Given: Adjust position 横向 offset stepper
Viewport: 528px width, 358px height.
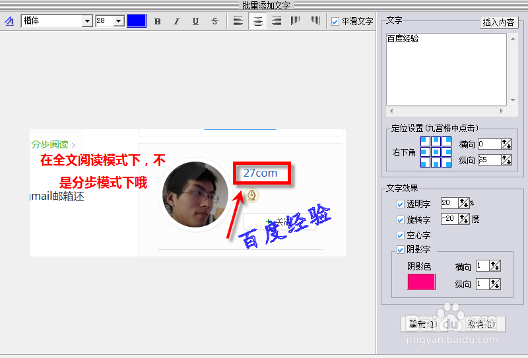Looking at the screenshot, I should [x=506, y=144].
